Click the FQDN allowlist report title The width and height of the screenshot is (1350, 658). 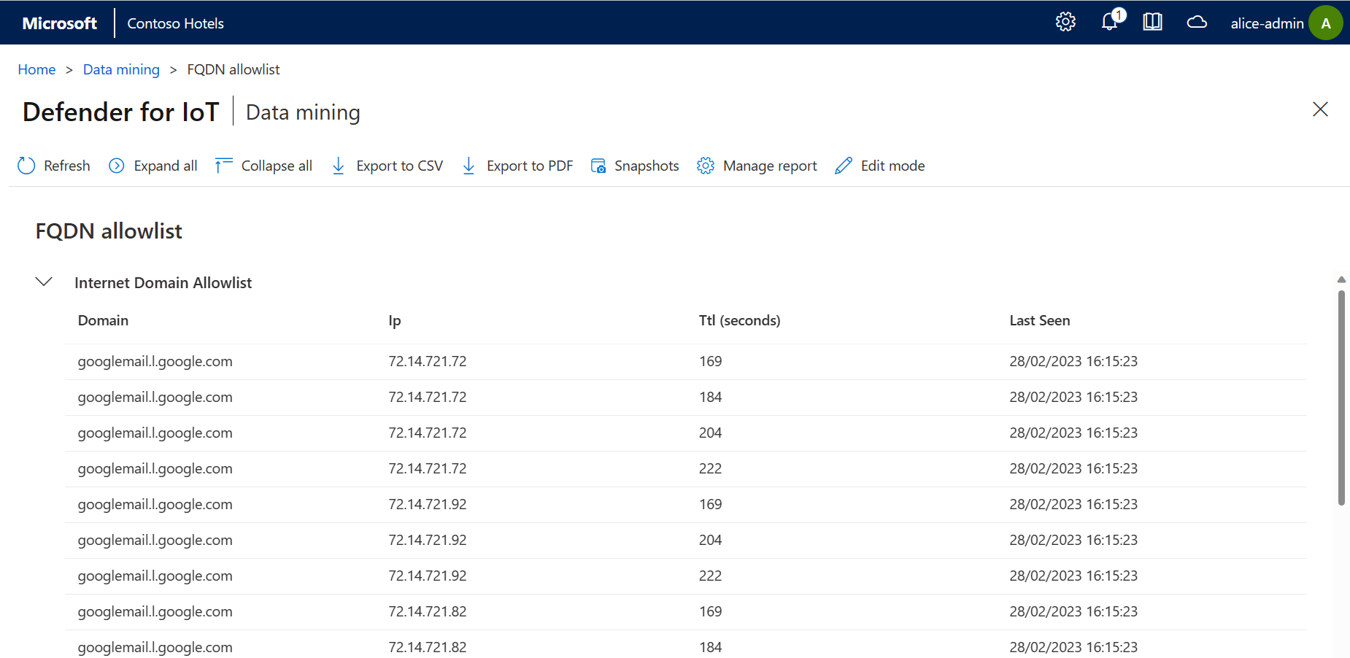[x=109, y=231]
